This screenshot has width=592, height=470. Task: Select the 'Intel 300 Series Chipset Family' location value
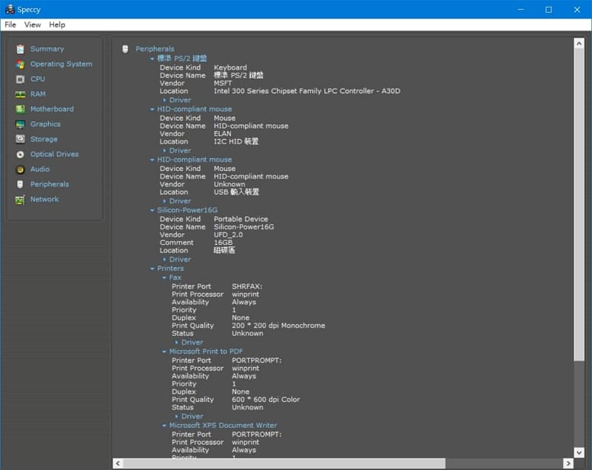[x=307, y=91]
